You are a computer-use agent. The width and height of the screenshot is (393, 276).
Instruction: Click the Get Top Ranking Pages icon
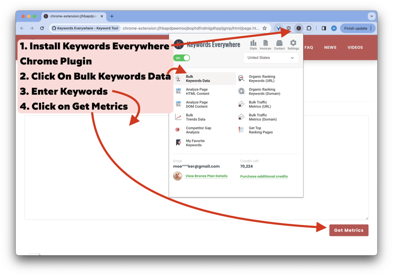pos(241,130)
